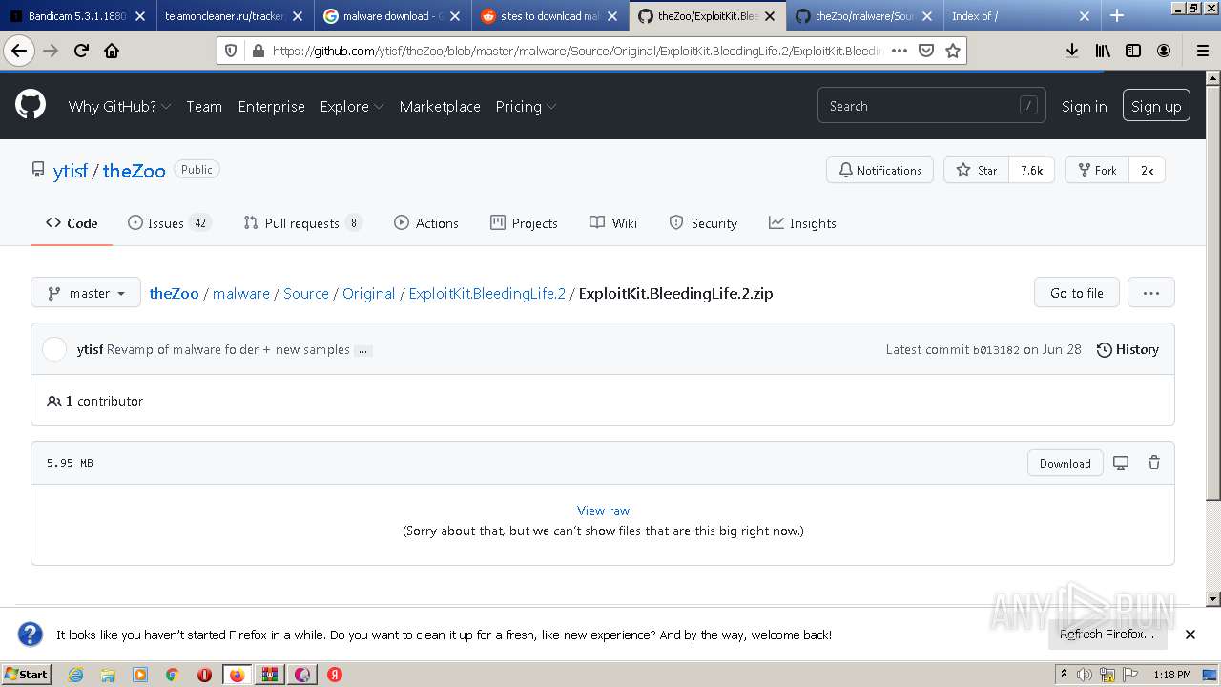Click the Sign in link
The width and height of the screenshot is (1221, 687).
pyautogui.click(x=1085, y=106)
